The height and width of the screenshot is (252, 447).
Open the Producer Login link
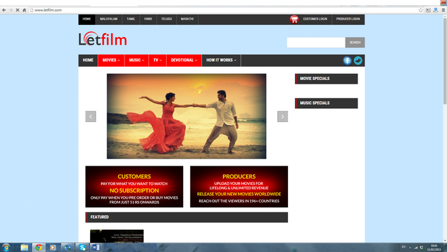348,19
